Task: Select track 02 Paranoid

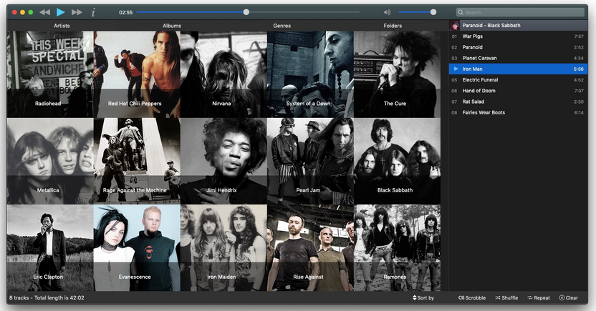Action: point(518,47)
